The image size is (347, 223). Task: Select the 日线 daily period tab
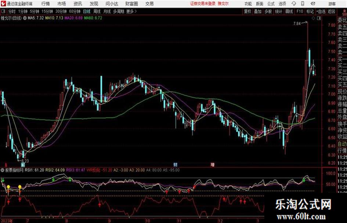click(x=87, y=11)
